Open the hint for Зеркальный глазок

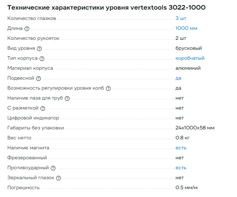[58, 178]
